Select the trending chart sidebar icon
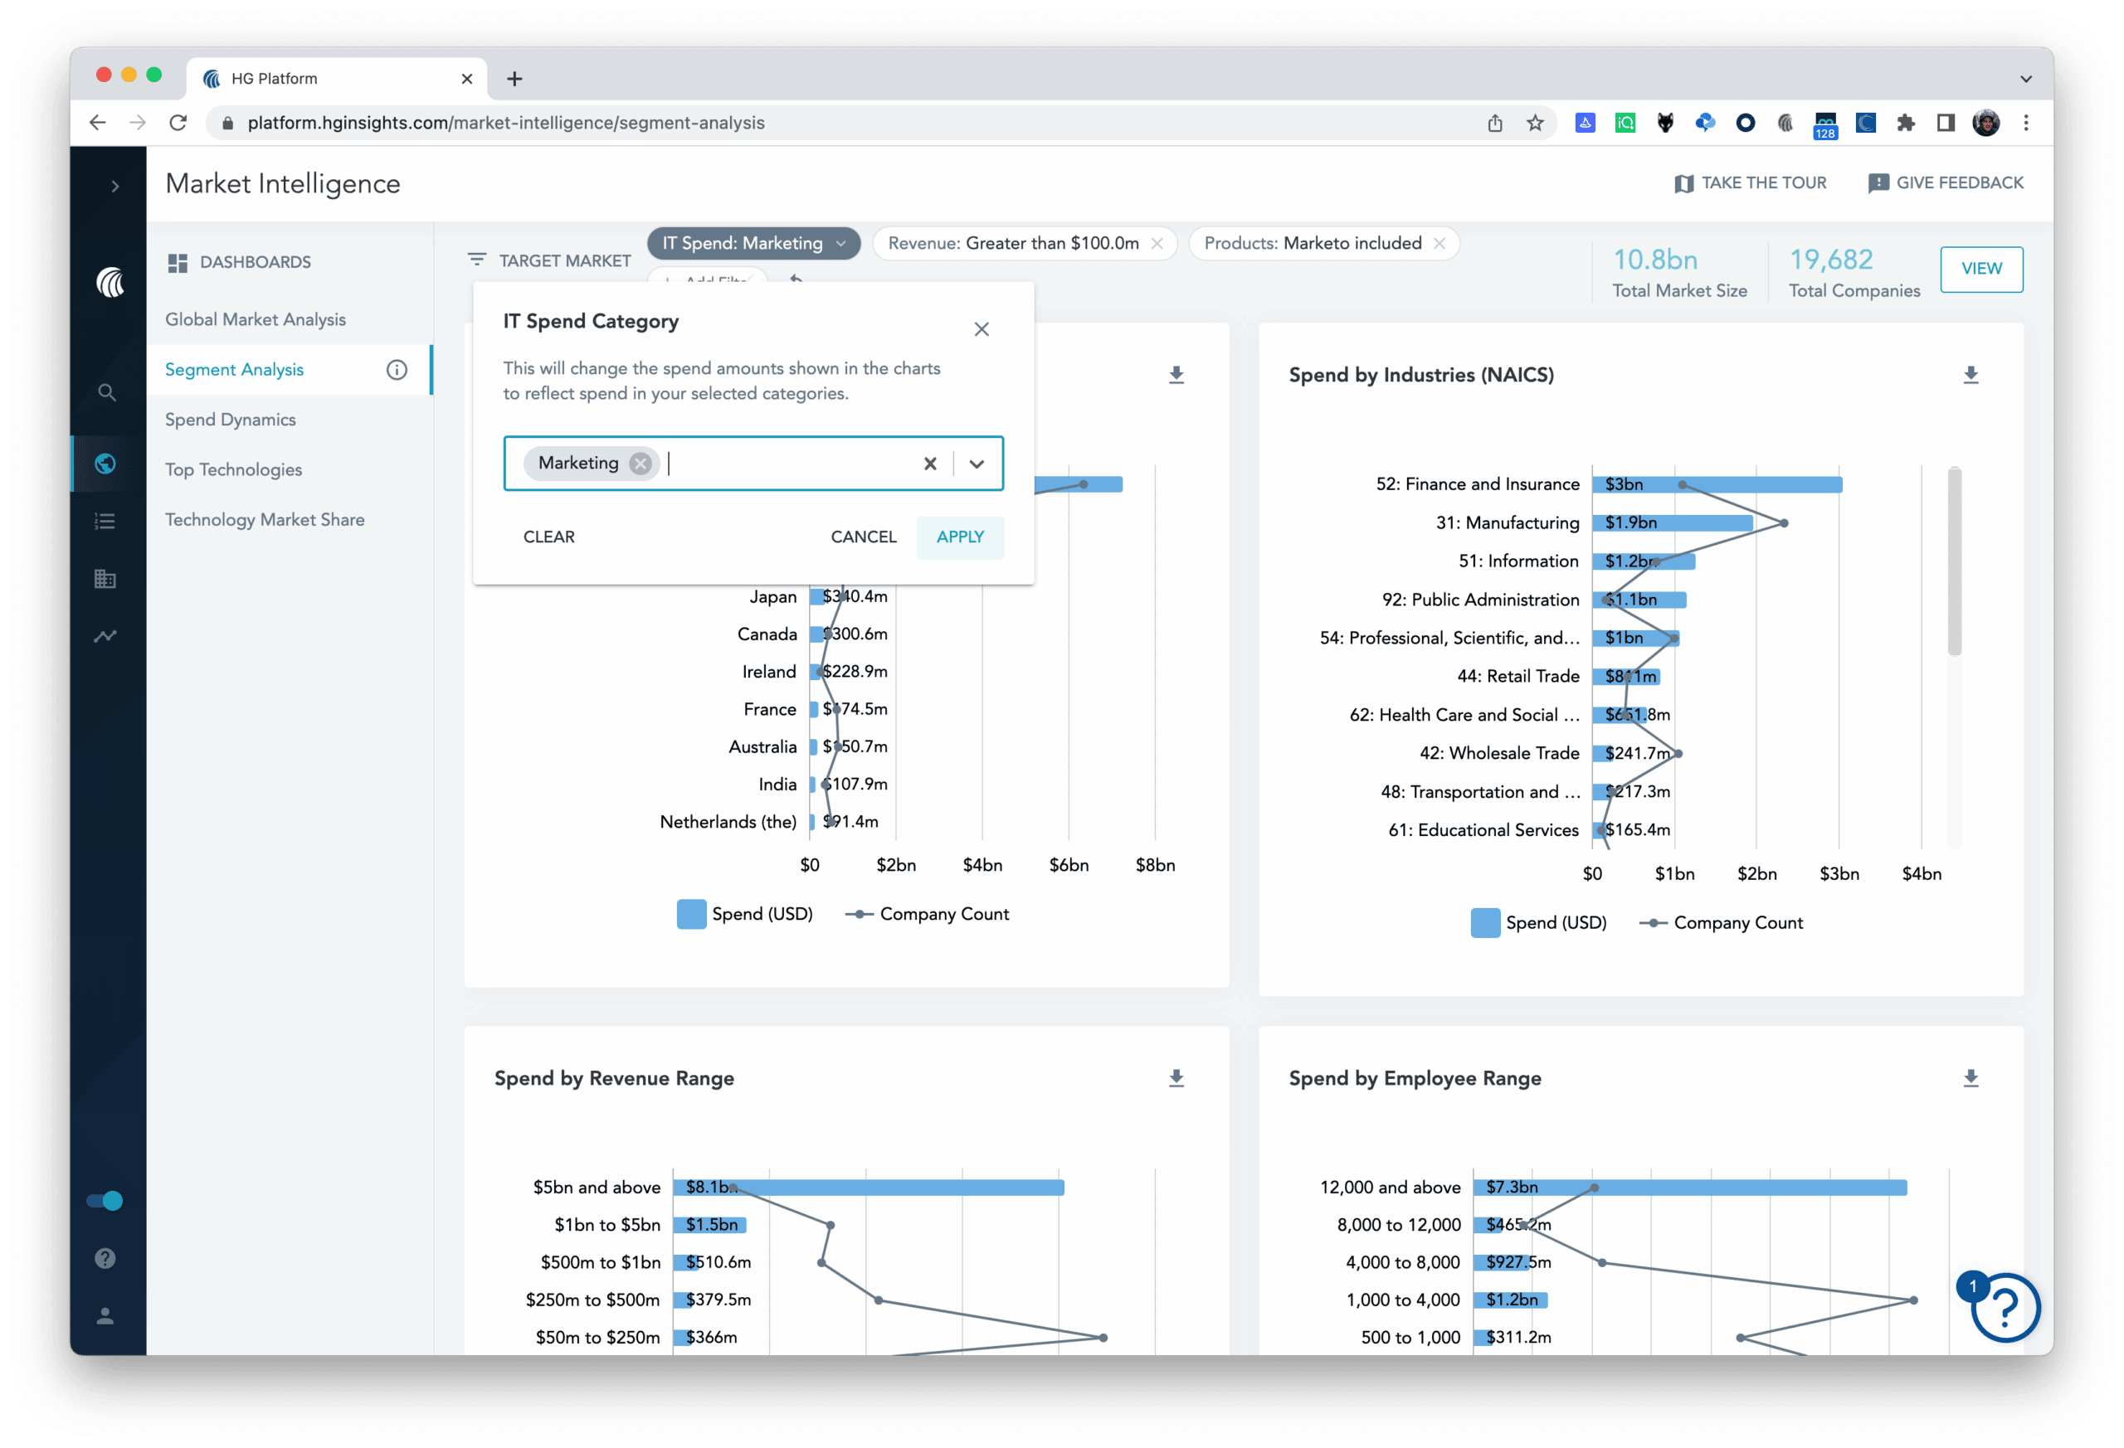Image resolution: width=2124 pixels, height=1448 pixels. (106, 636)
